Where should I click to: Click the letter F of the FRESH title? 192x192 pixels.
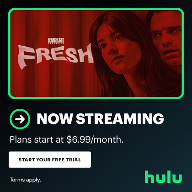[x=26, y=57]
